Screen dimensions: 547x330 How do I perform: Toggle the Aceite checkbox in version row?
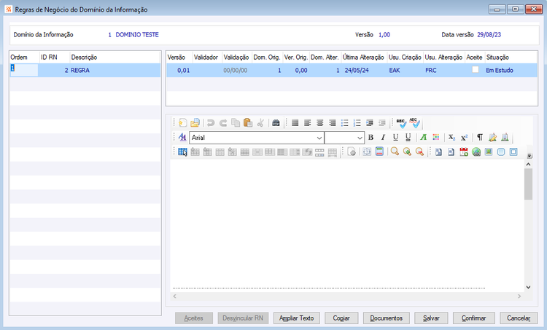475,70
